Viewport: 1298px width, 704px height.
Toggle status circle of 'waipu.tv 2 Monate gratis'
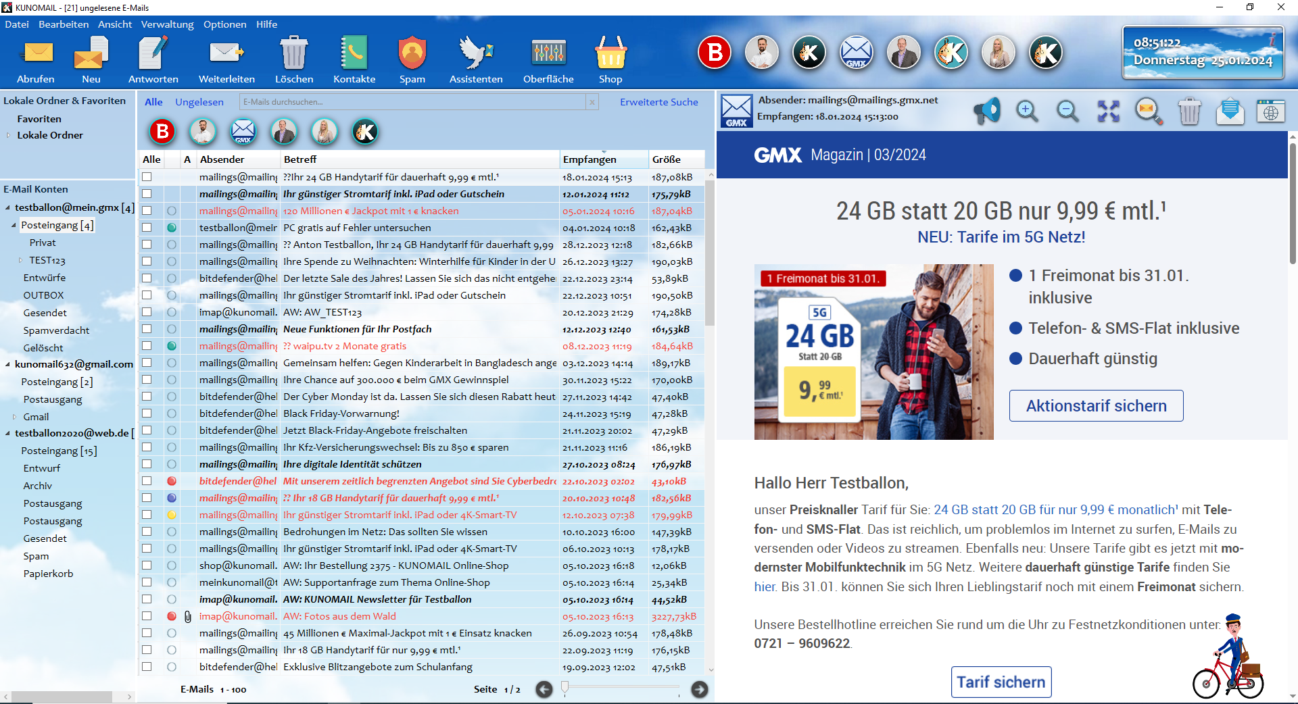172,346
